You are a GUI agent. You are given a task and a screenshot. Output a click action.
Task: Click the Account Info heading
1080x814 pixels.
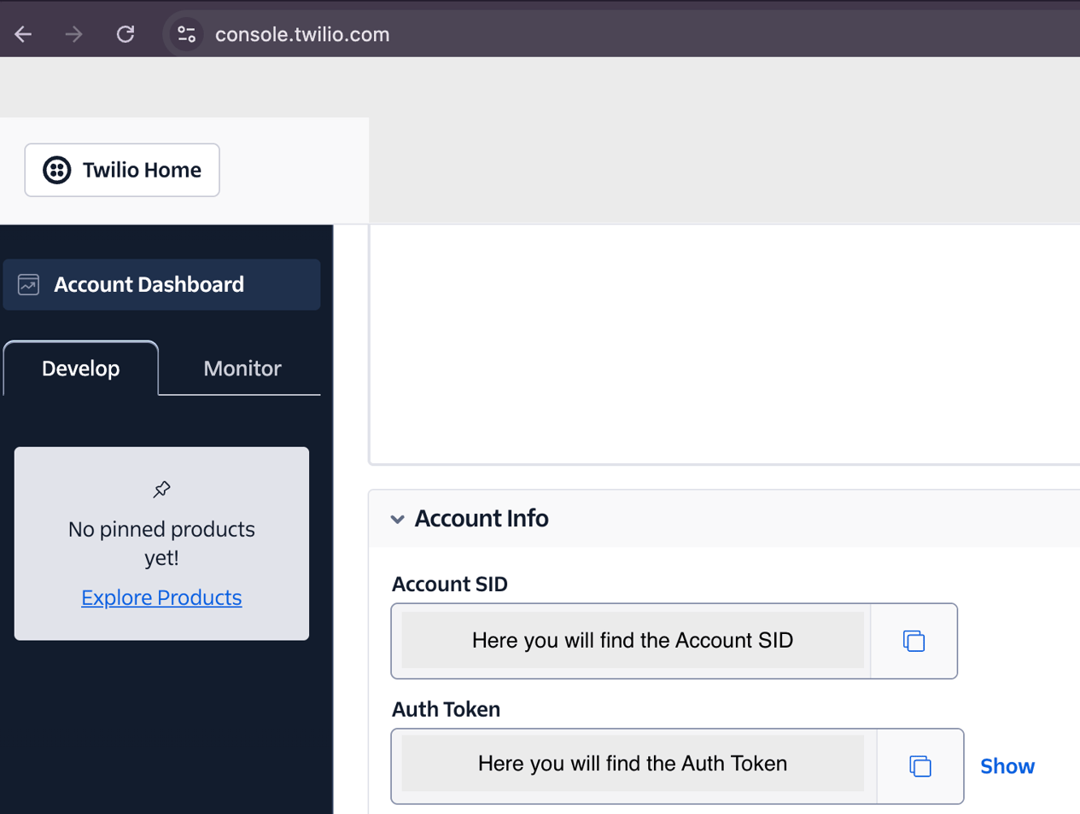pos(482,518)
